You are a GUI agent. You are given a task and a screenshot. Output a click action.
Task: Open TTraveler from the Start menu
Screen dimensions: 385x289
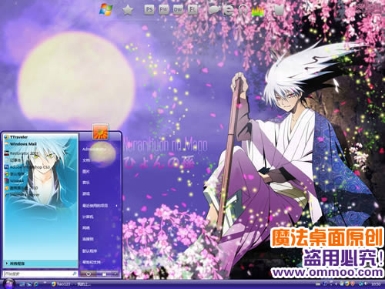[18, 137]
